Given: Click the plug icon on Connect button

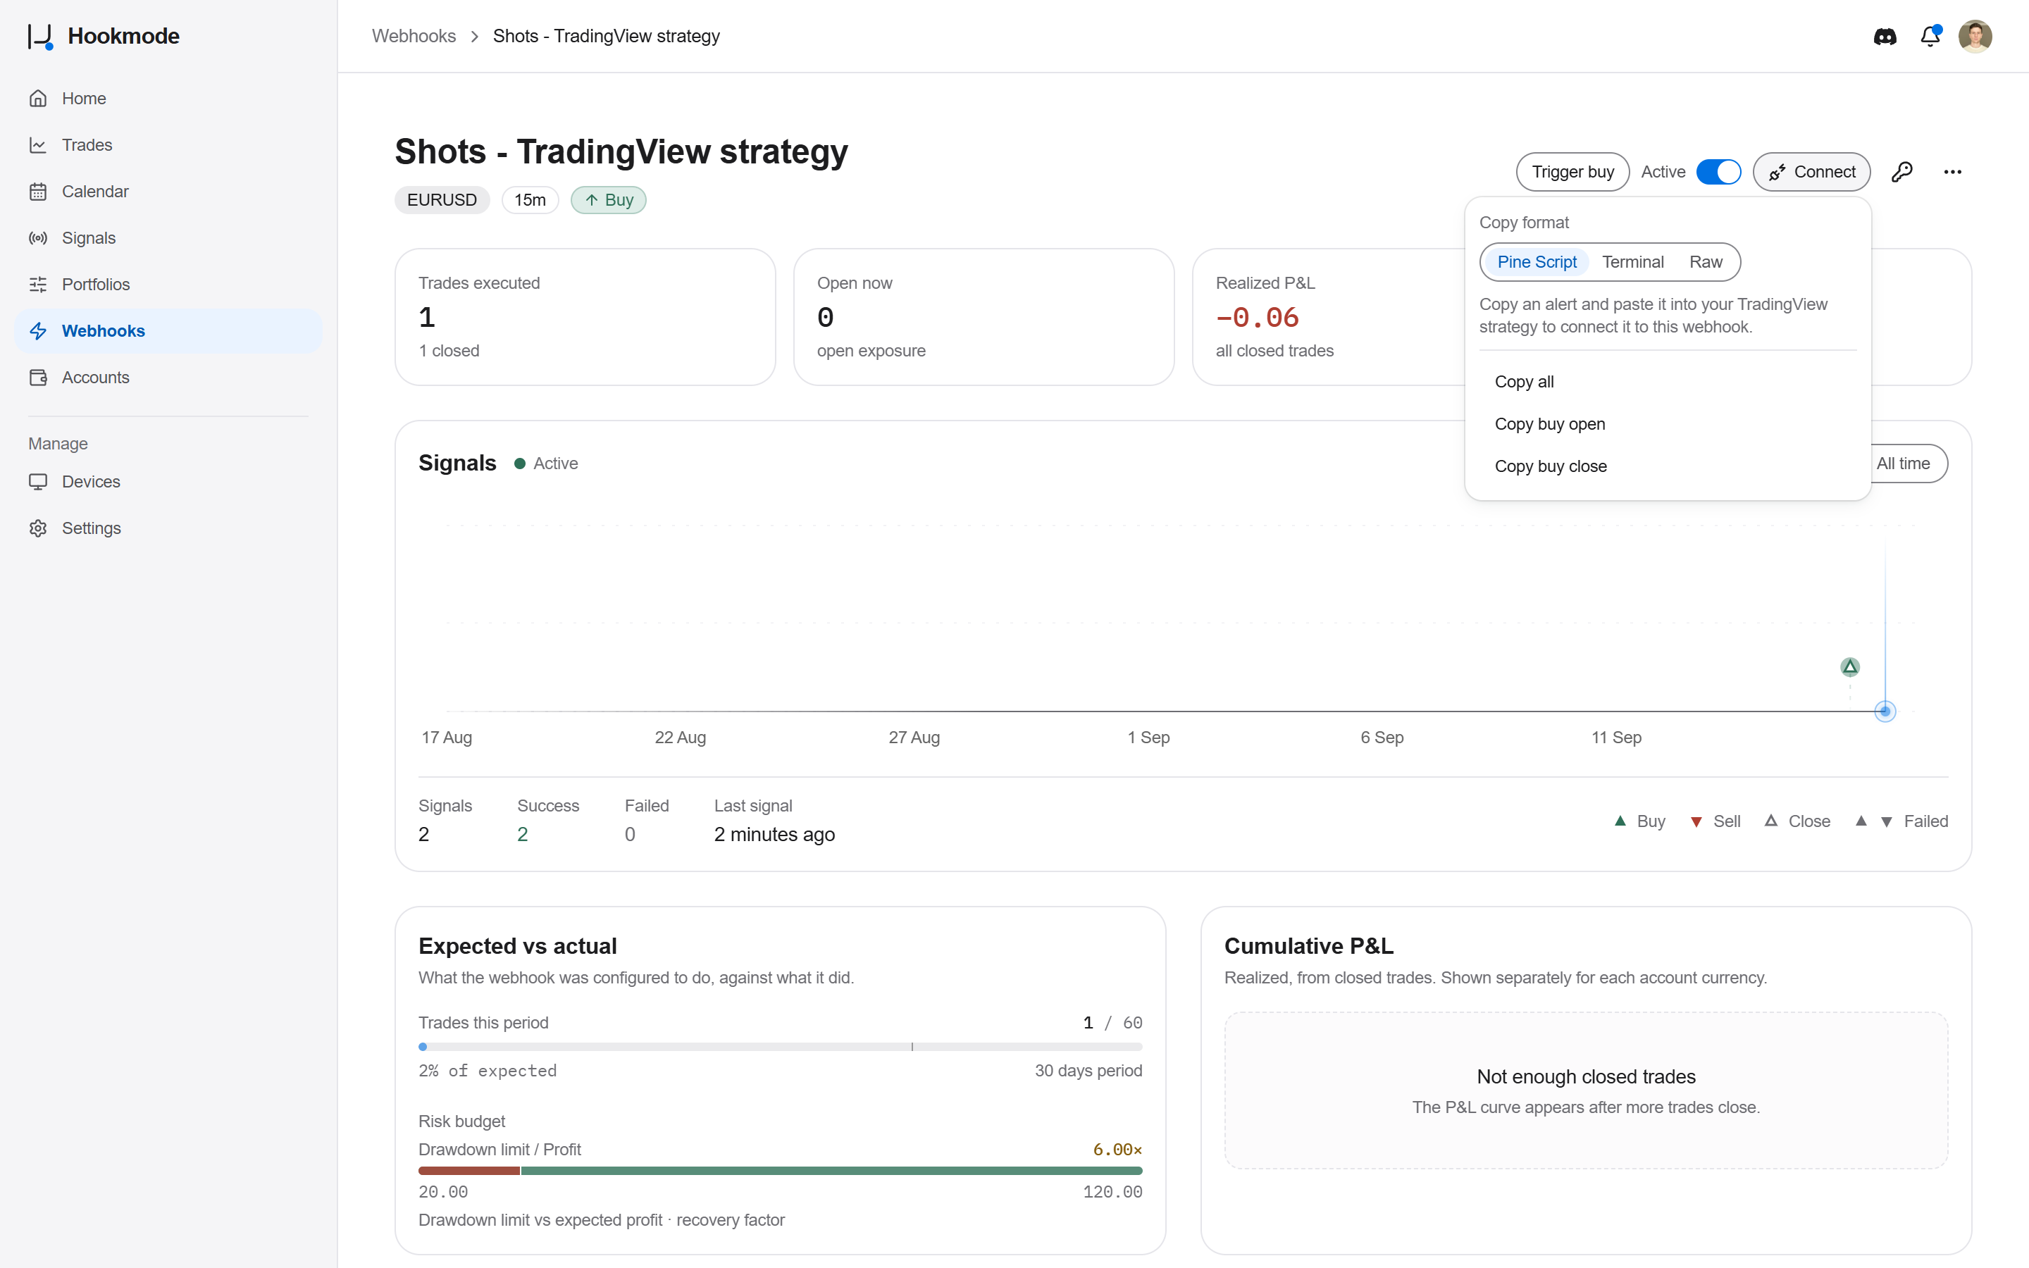Looking at the screenshot, I should (x=1777, y=172).
